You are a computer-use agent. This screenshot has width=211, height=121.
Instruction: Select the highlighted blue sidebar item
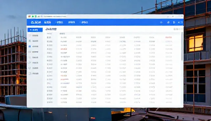tap(35, 30)
